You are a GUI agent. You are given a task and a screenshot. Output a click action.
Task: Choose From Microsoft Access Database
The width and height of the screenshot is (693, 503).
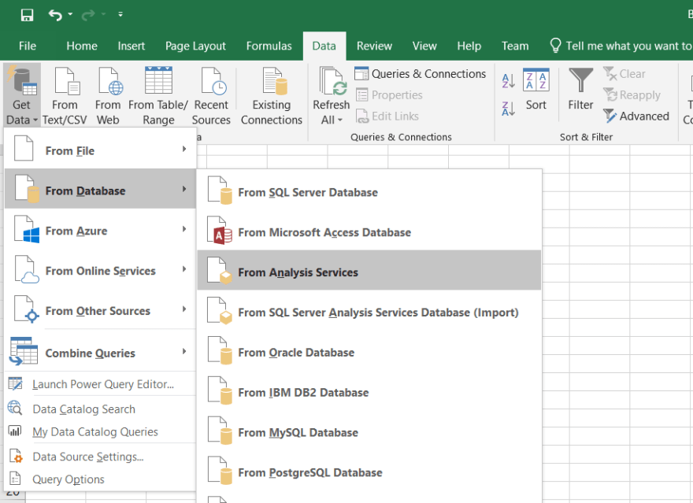369,232
